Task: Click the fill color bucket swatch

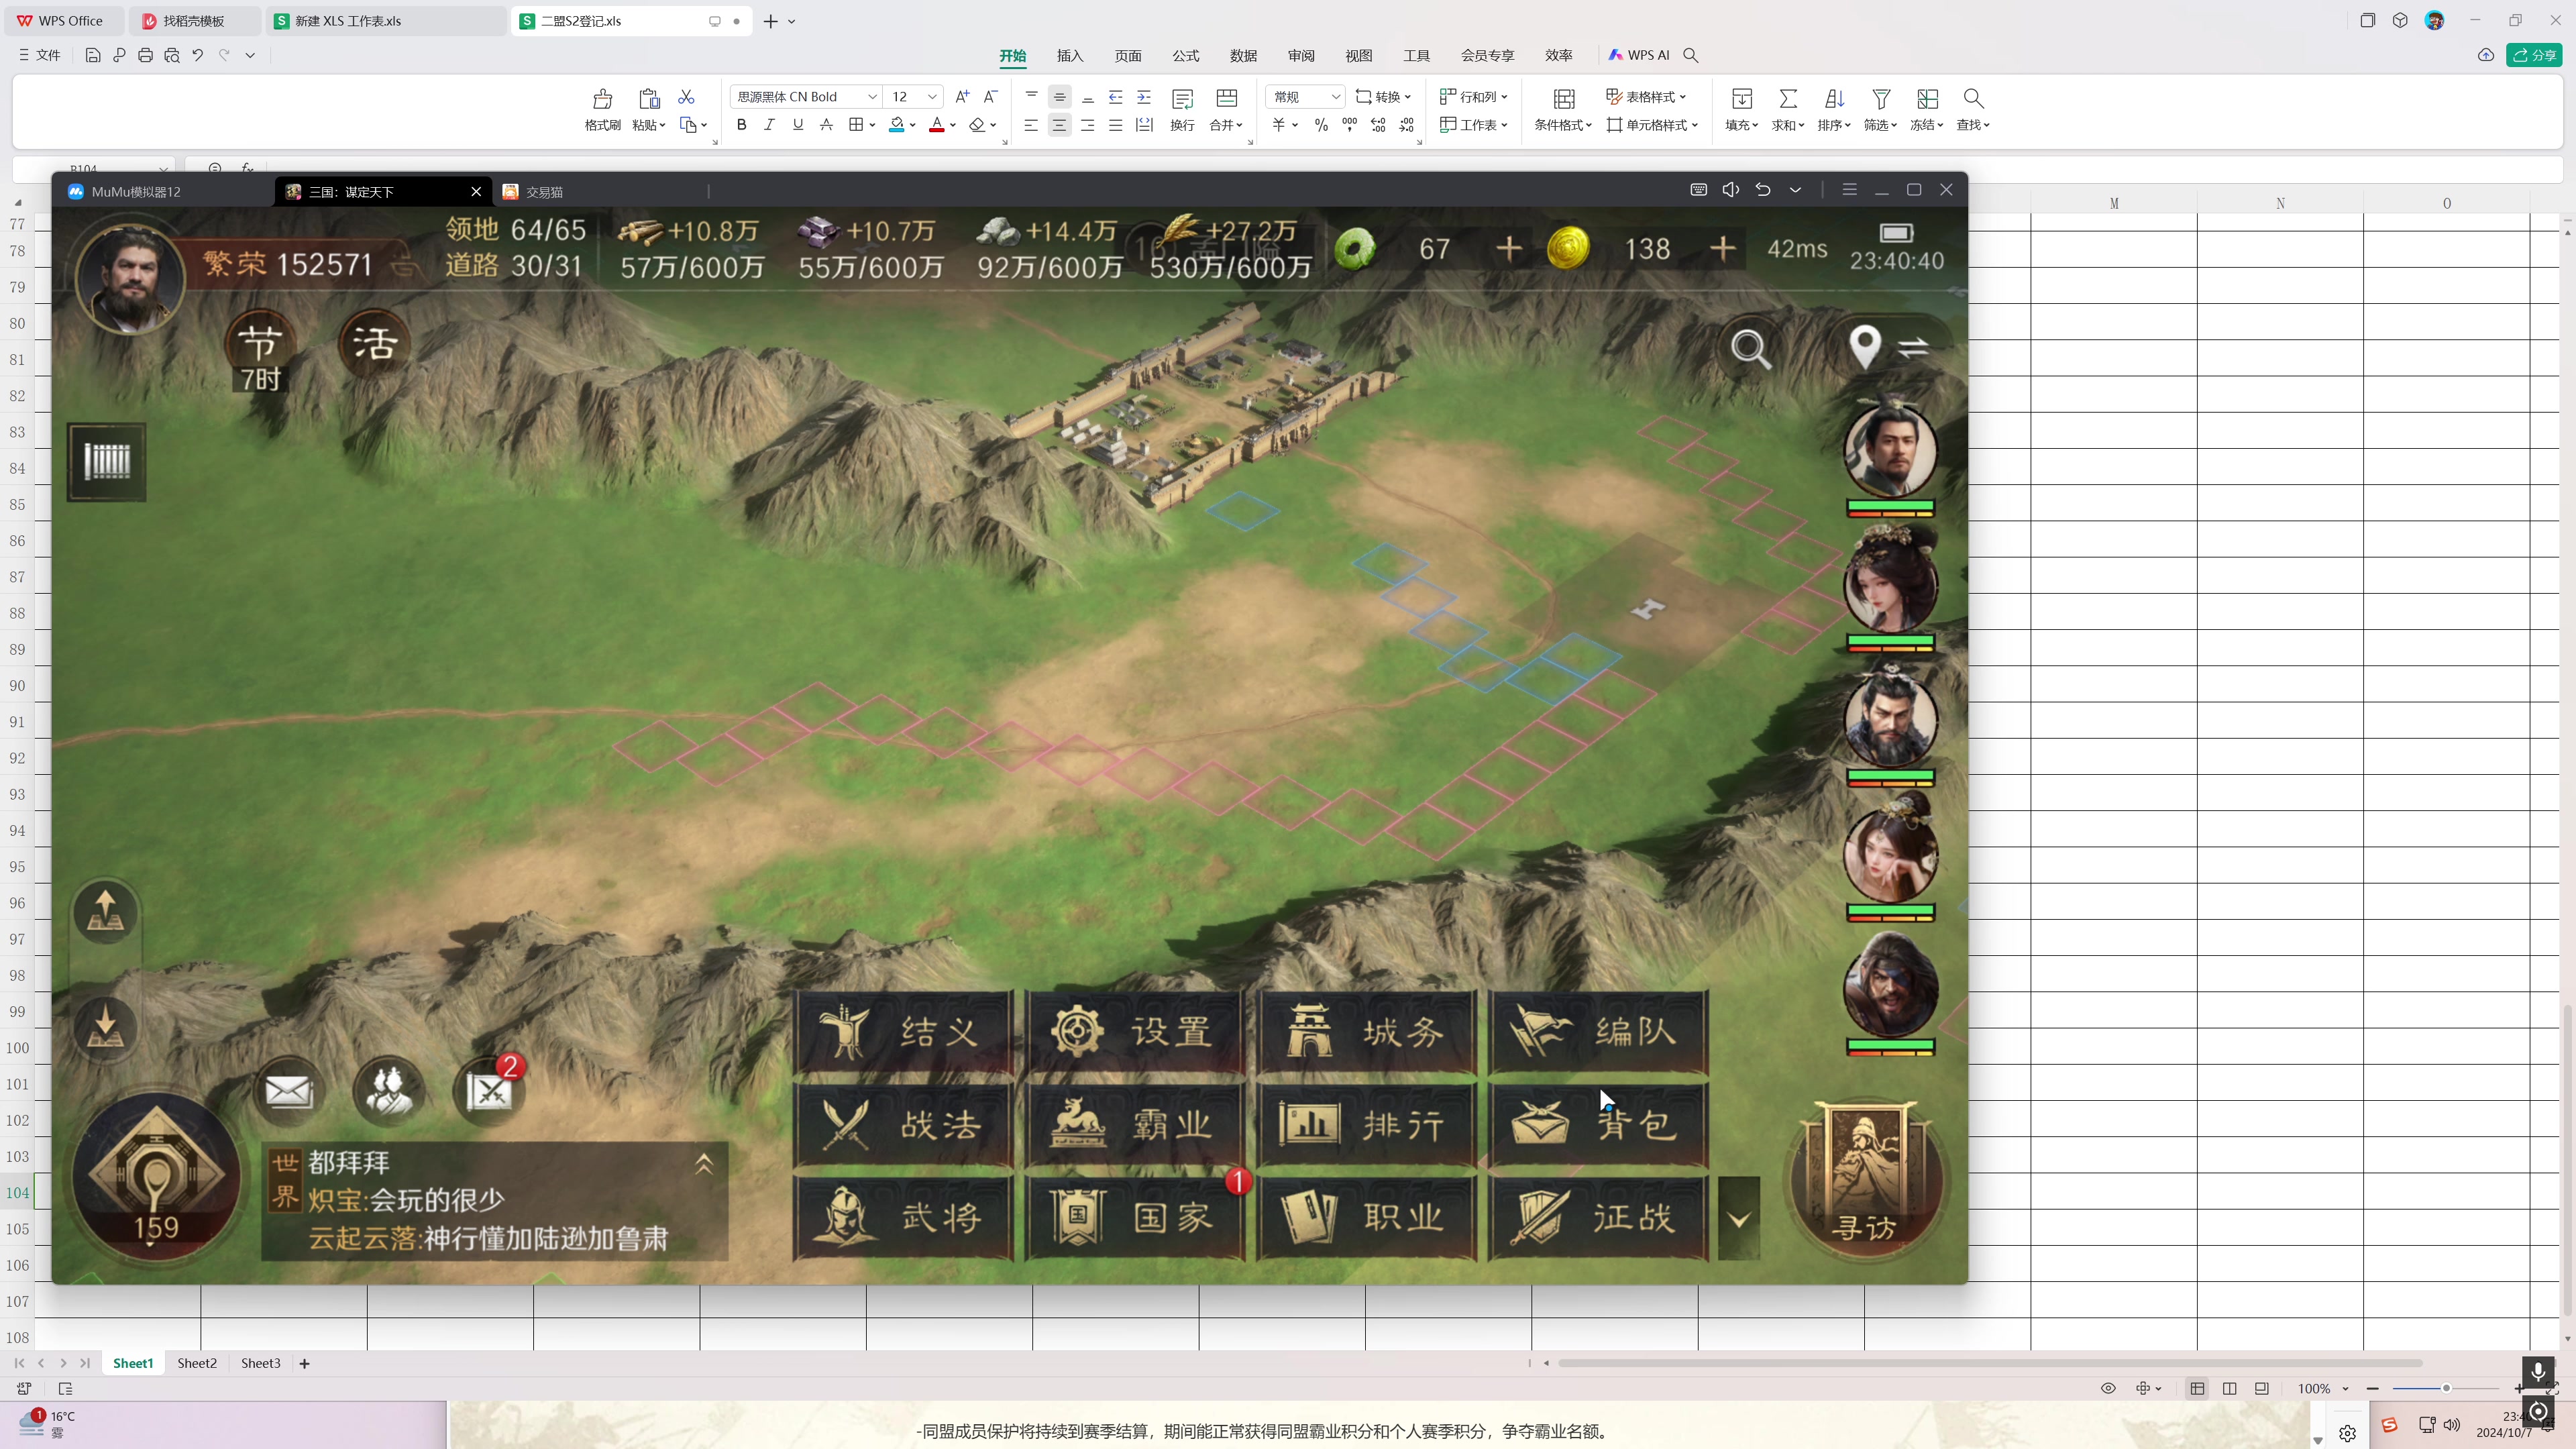Action: pyautogui.click(x=897, y=125)
